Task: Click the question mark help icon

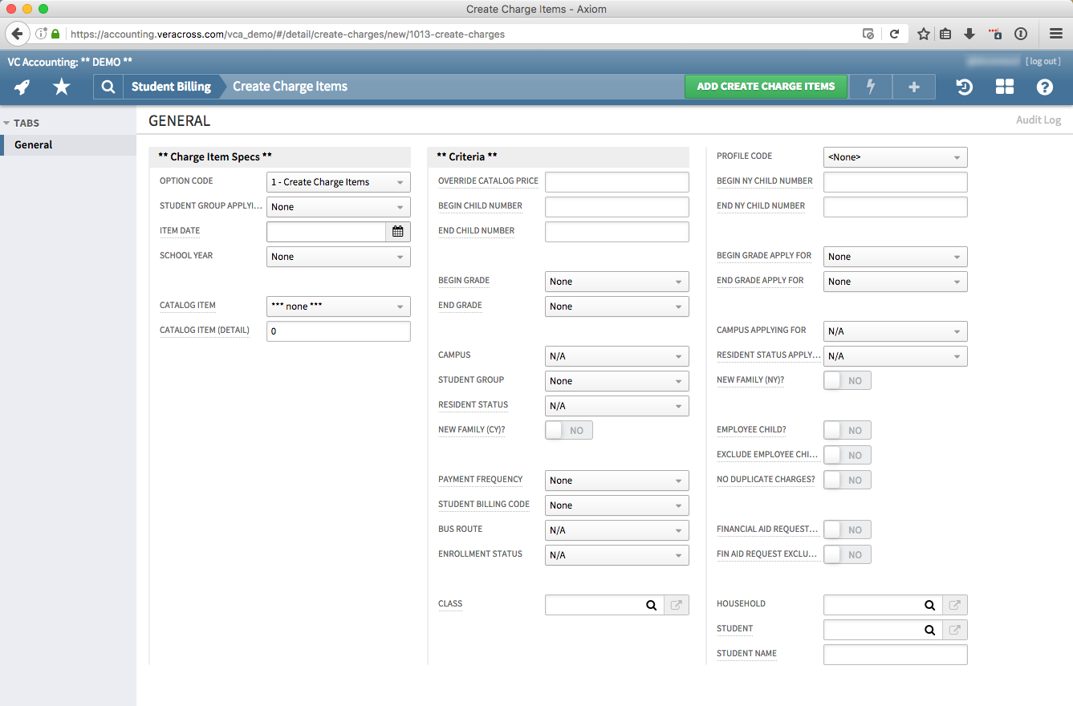Action: pyautogui.click(x=1044, y=87)
